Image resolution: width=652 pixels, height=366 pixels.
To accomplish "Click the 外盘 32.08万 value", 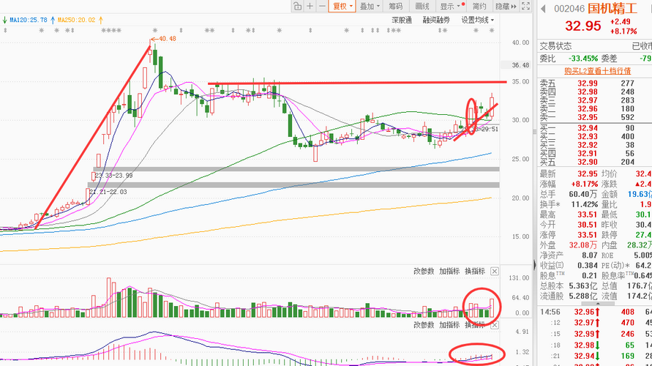I will [x=583, y=245].
